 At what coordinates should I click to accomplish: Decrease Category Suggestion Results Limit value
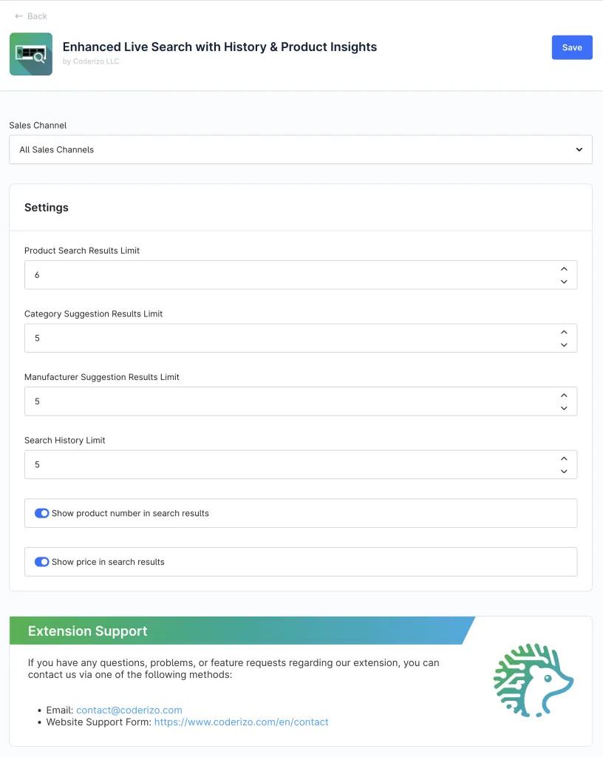564,344
